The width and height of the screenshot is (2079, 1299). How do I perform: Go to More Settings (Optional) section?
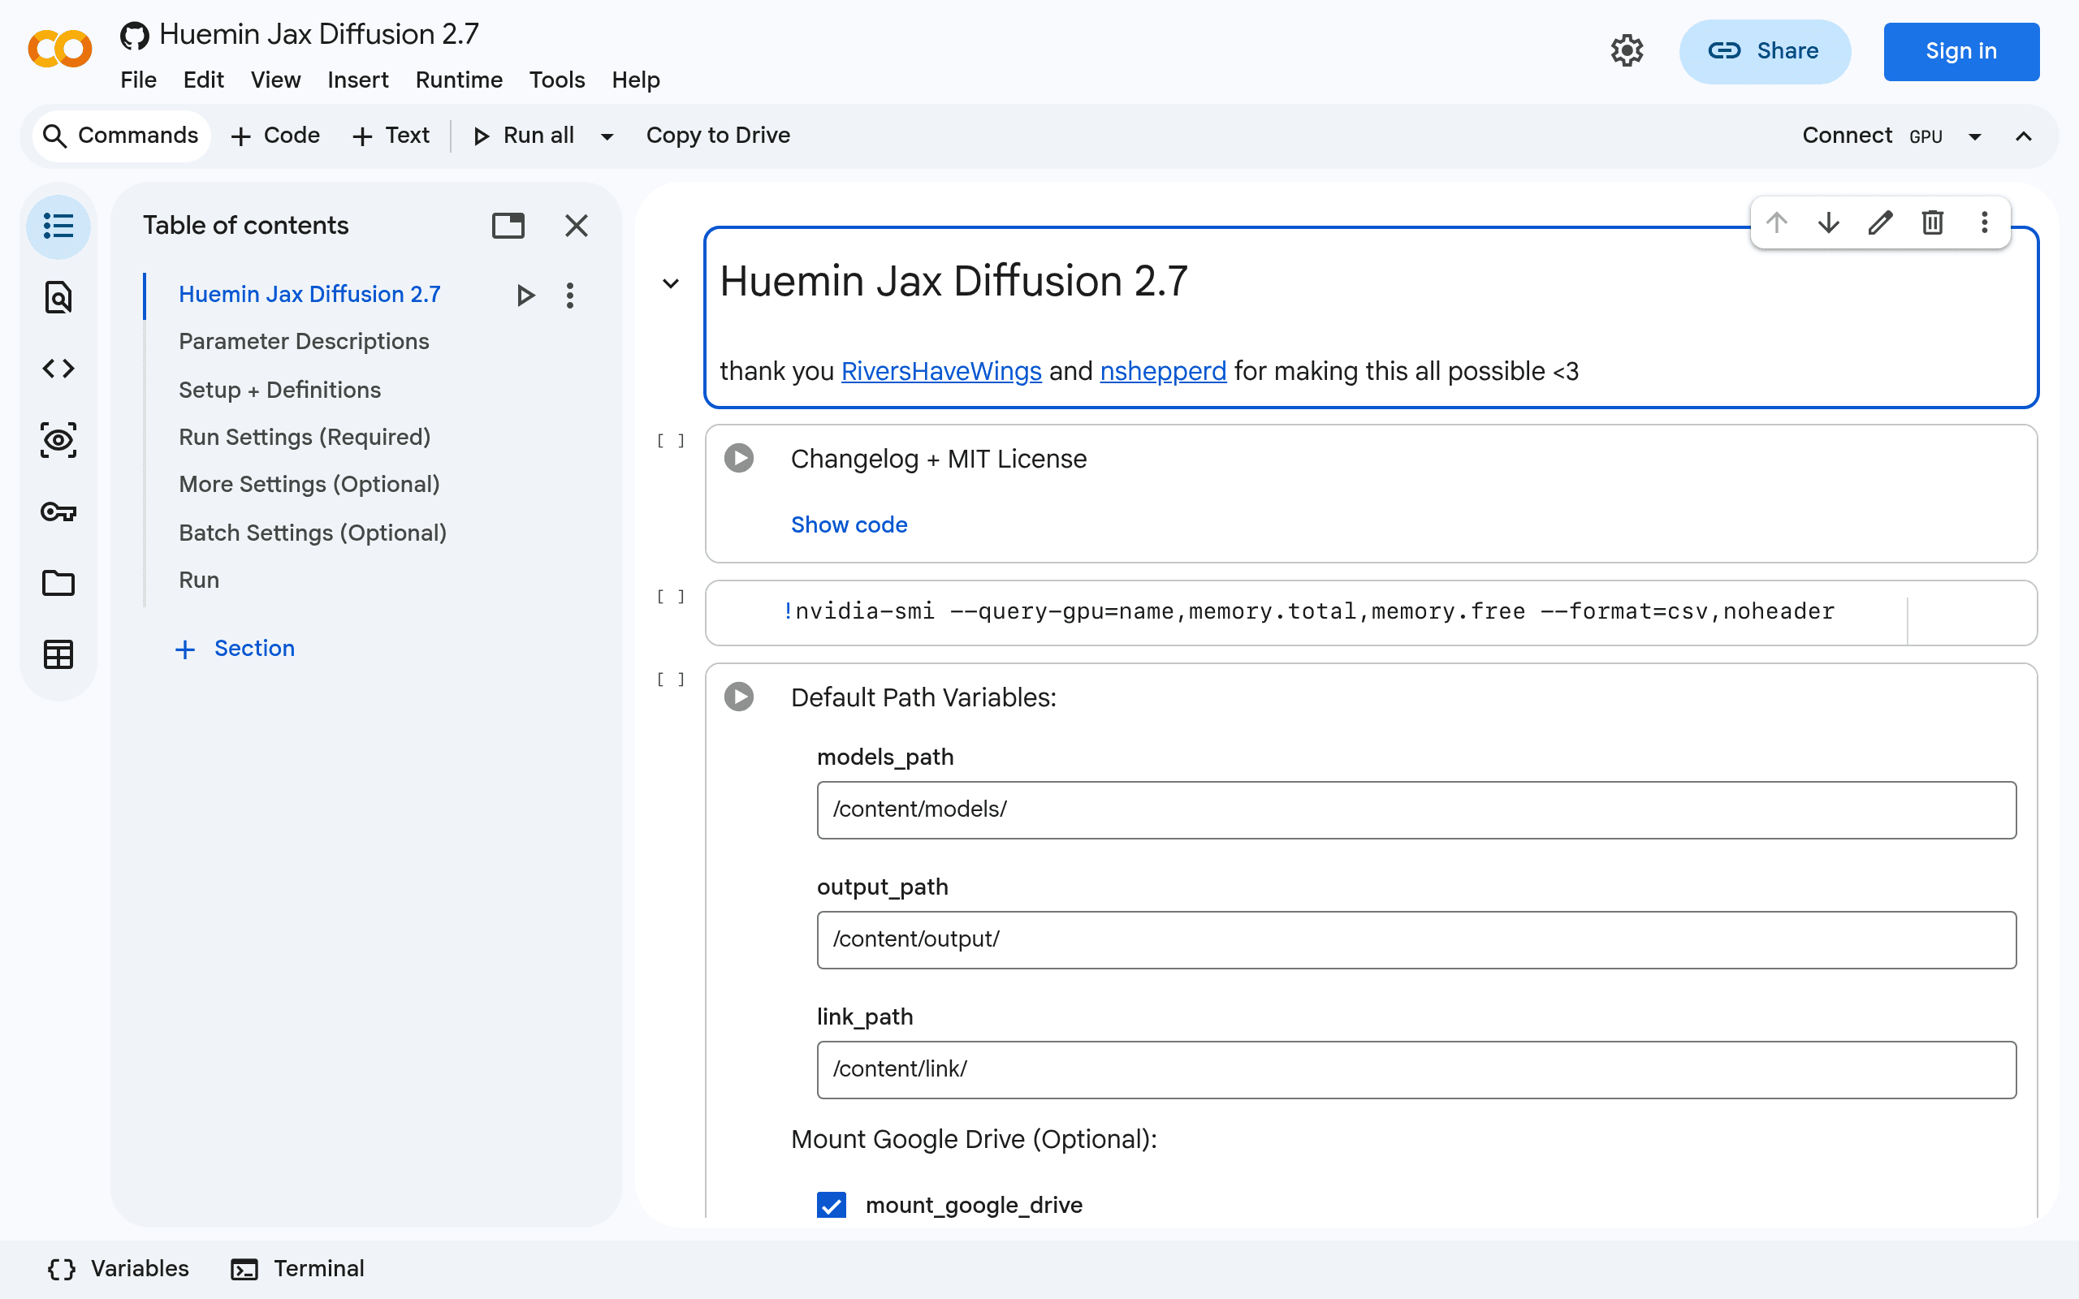pyautogui.click(x=309, y=485)
